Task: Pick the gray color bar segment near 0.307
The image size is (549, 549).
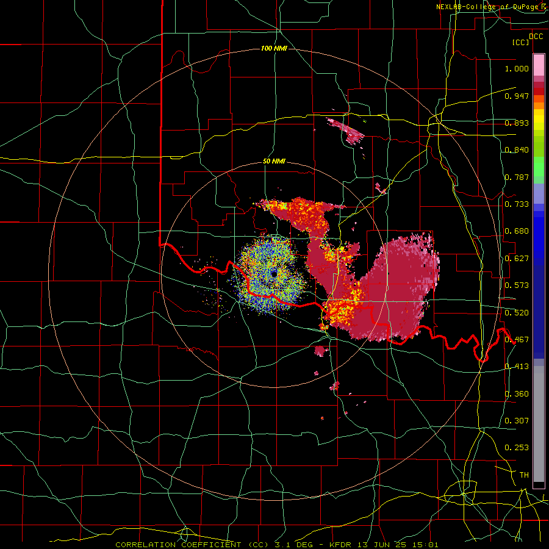Action: coord(539,424)
